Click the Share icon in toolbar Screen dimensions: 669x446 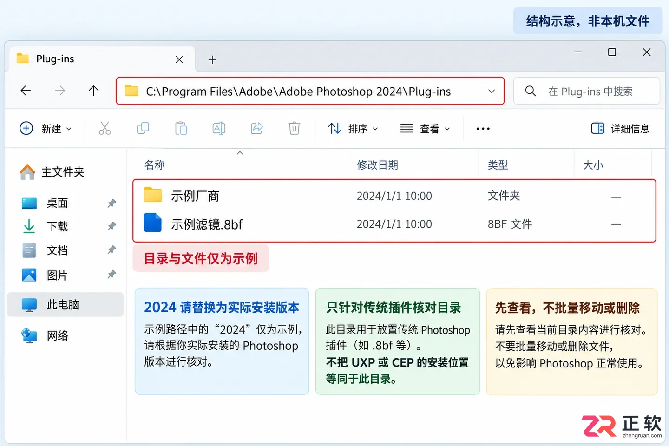[x=257, y=128]
